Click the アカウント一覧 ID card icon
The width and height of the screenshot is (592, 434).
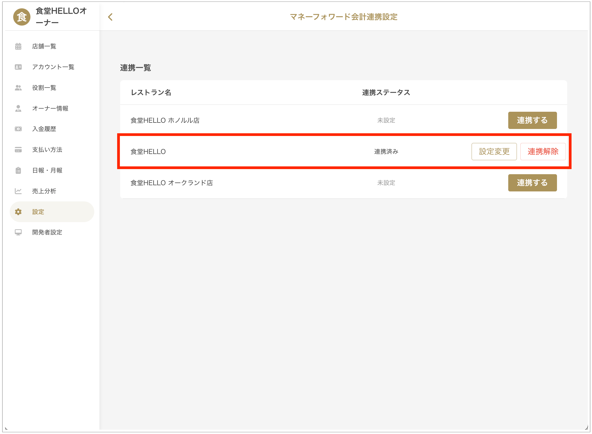(x=18, y=67)
